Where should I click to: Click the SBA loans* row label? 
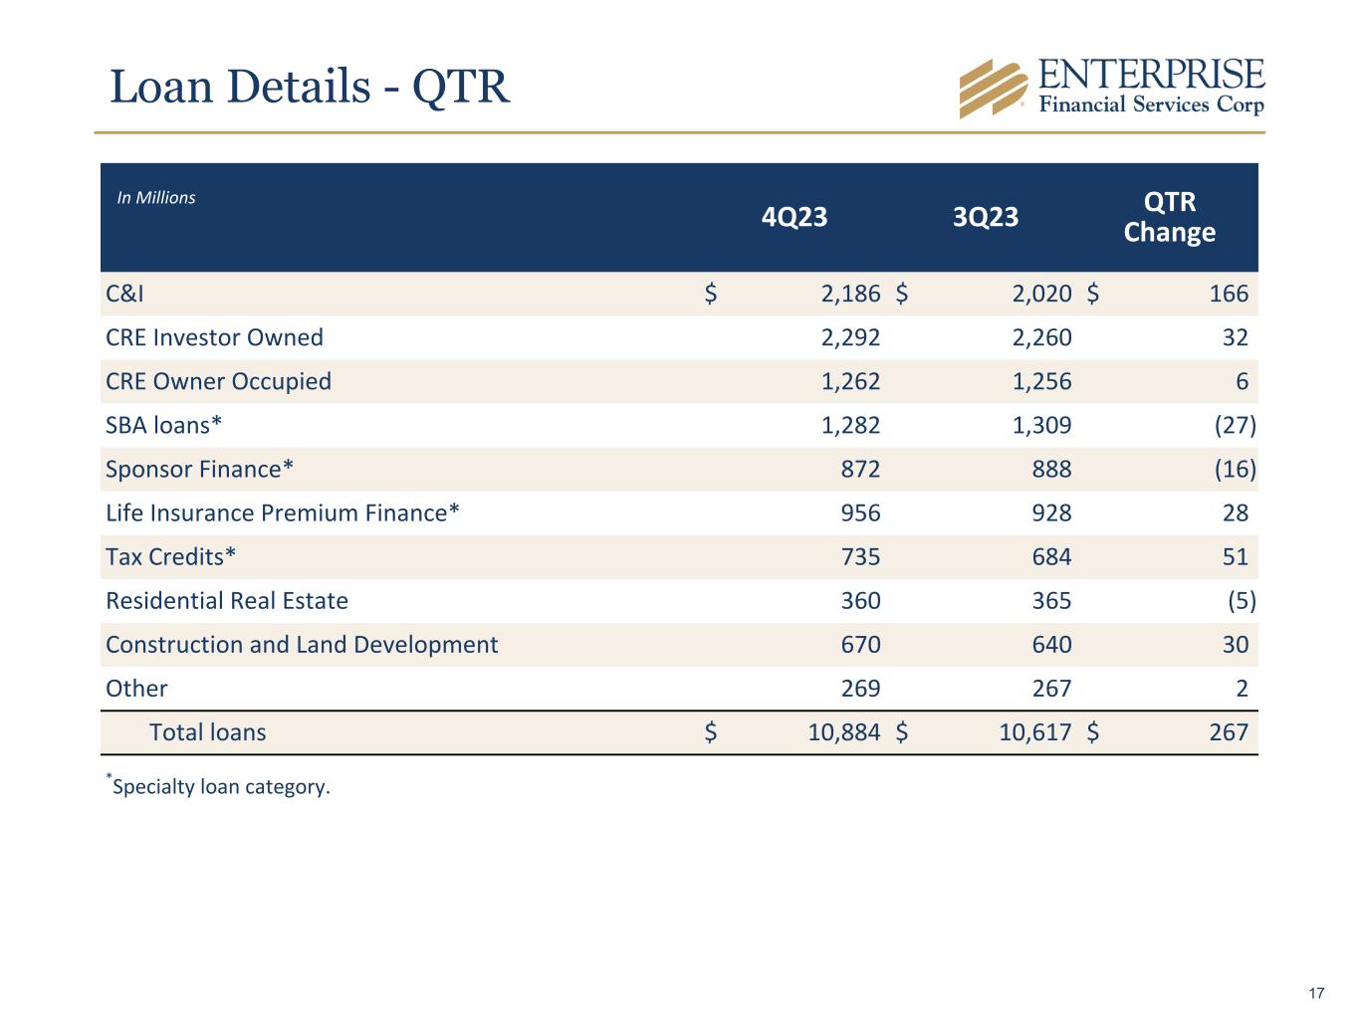tap(163, 425)
